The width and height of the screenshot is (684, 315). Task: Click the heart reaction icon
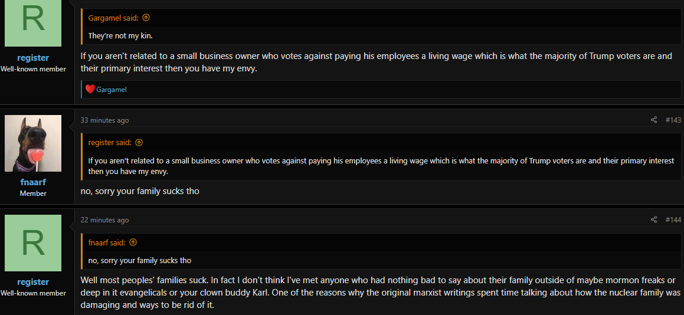click(x=90, y=90)
